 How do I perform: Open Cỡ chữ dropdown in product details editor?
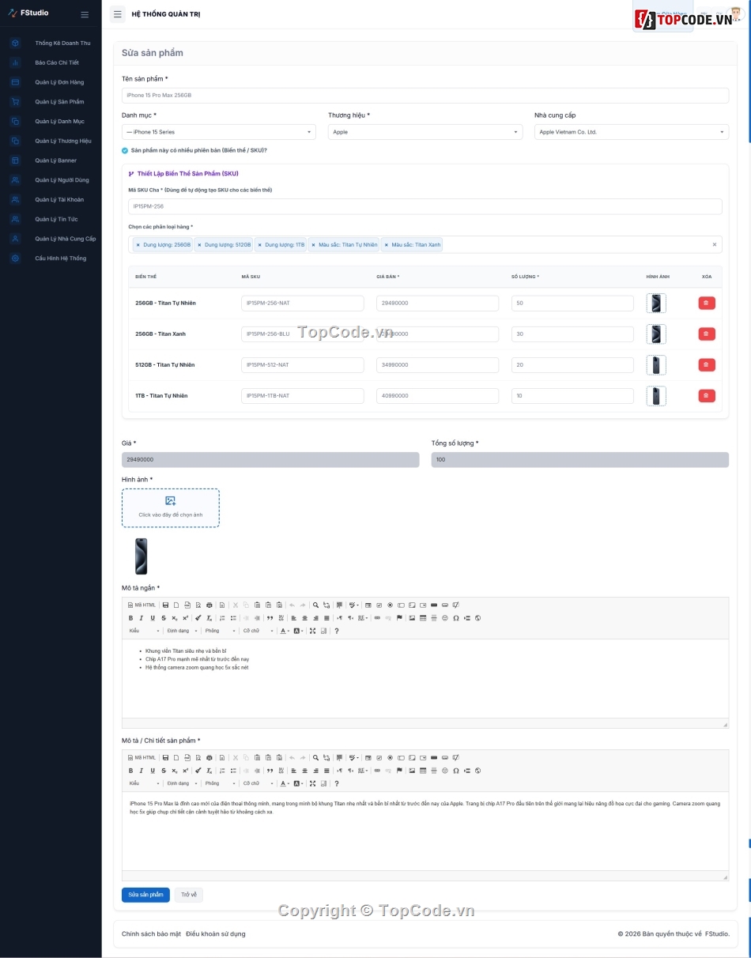pos(257,783)
